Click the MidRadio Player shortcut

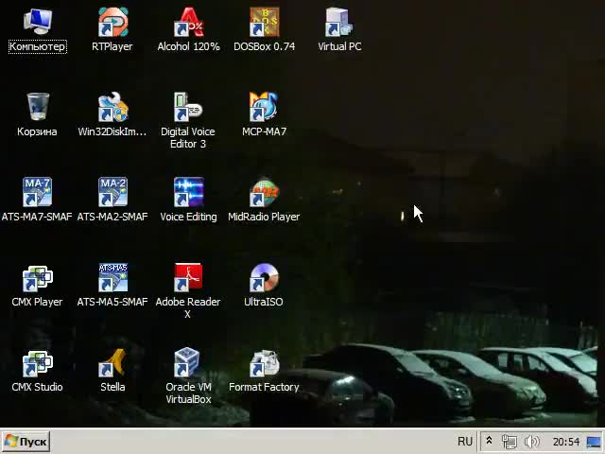pos(264,194)
